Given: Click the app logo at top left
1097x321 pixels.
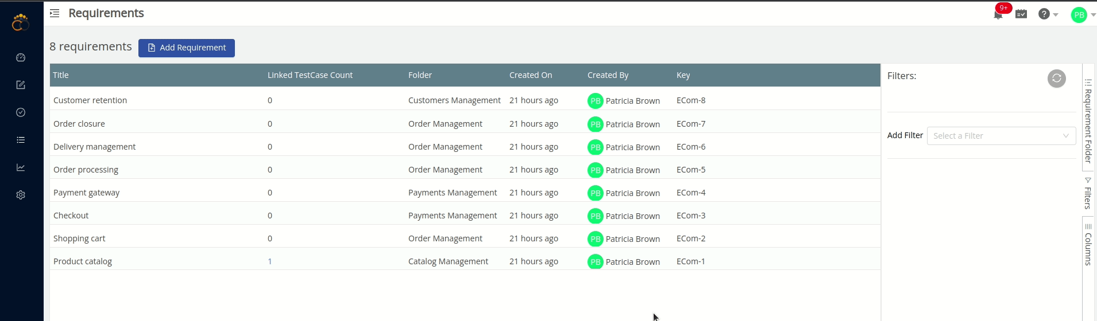Looking at the screenshot, I should tap(21, 22).
